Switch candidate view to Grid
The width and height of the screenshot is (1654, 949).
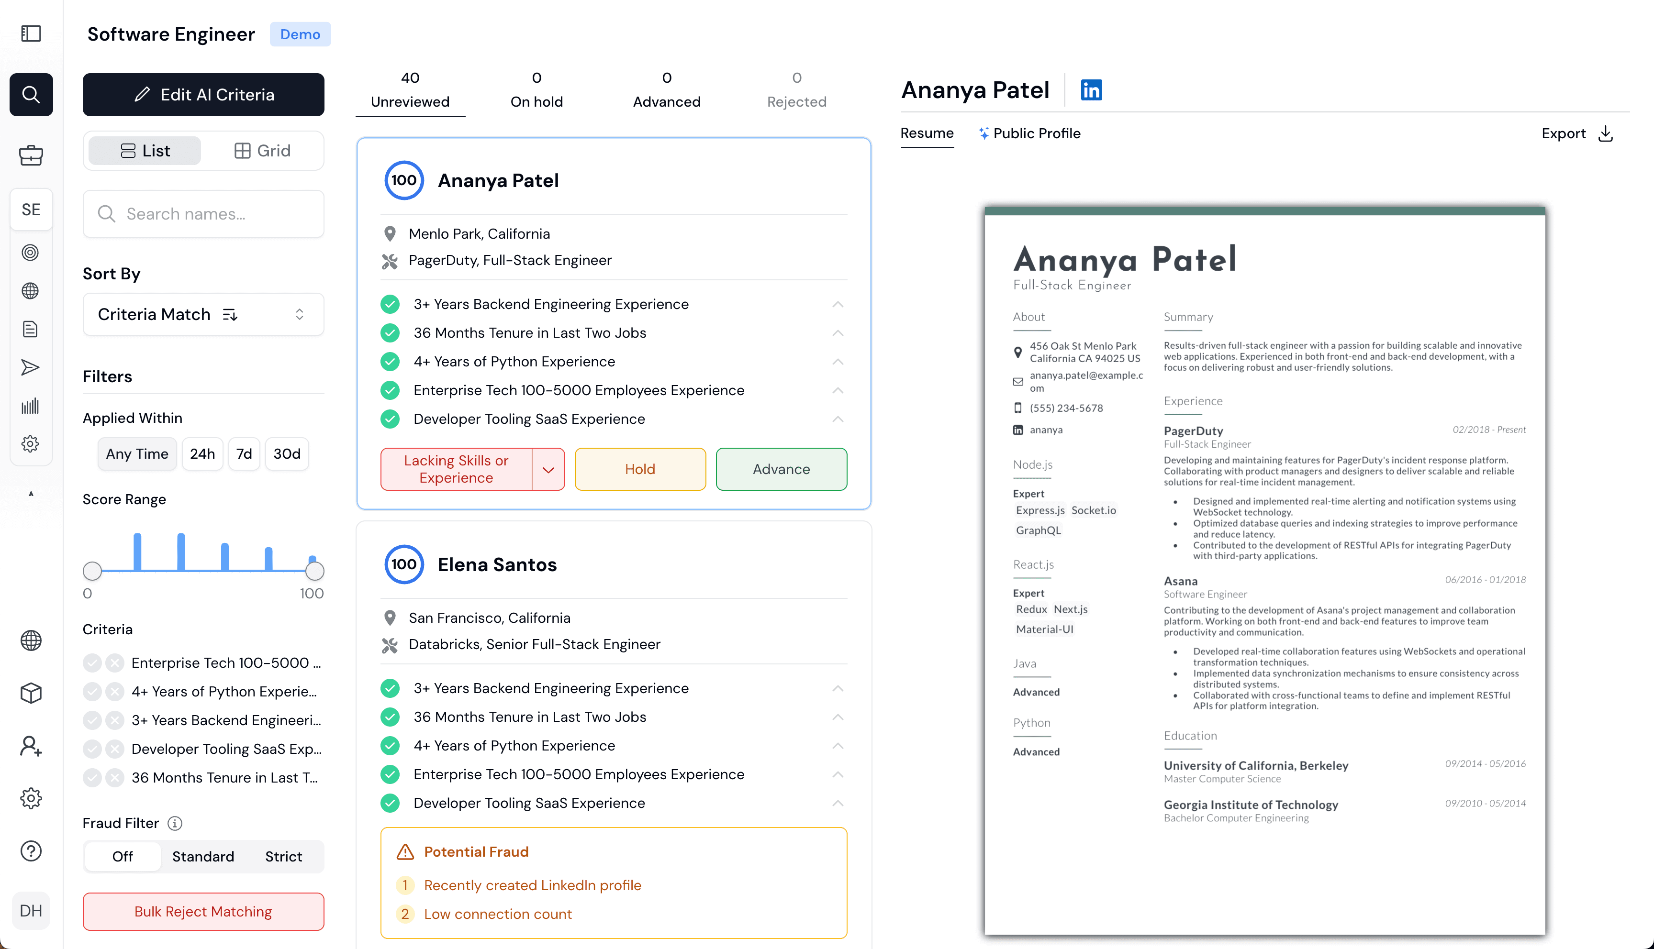click(262, 151)
